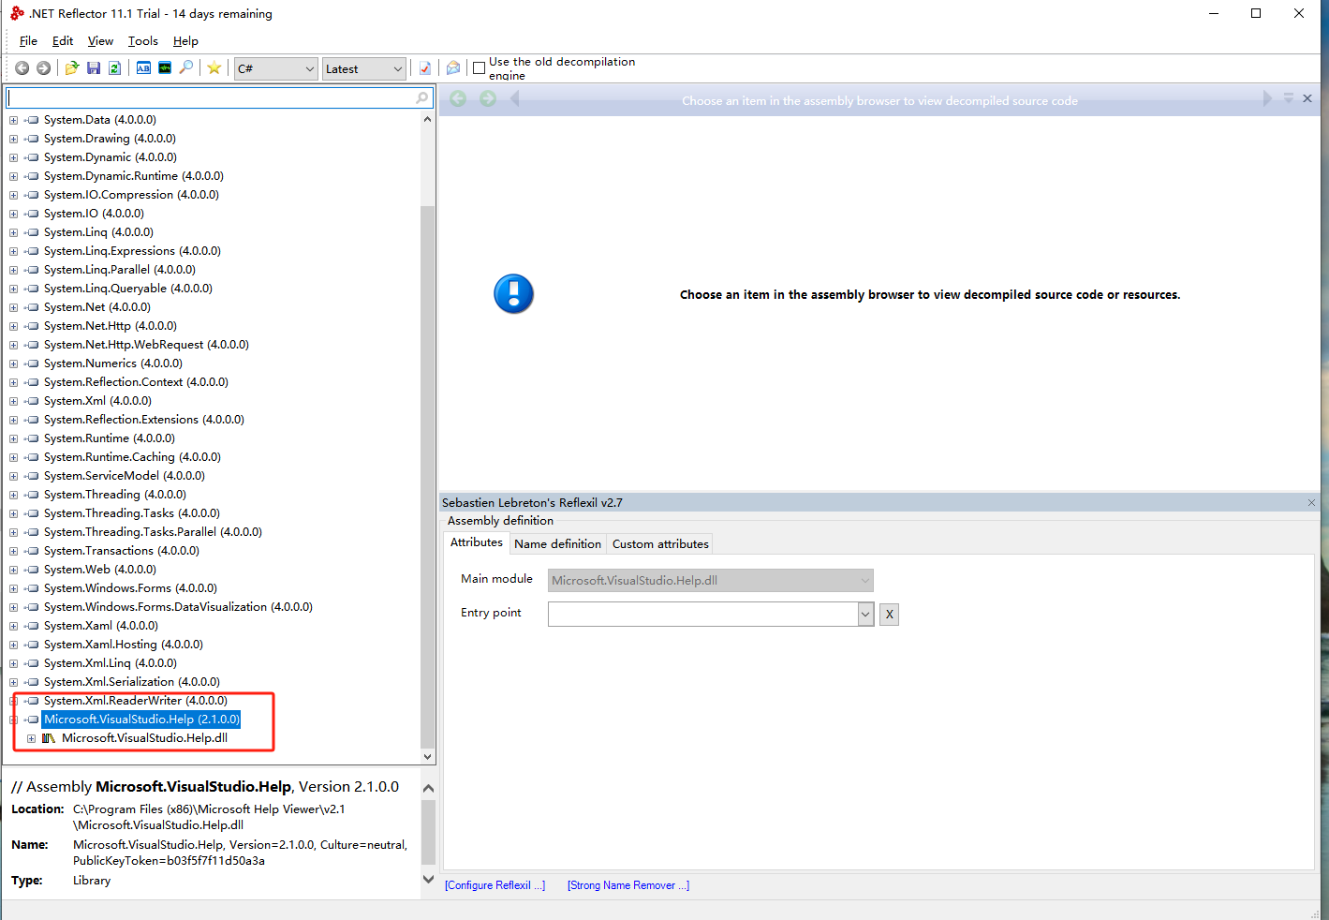Open the Tools menu
Screen dimensions: 1329x920
point(143,41)
